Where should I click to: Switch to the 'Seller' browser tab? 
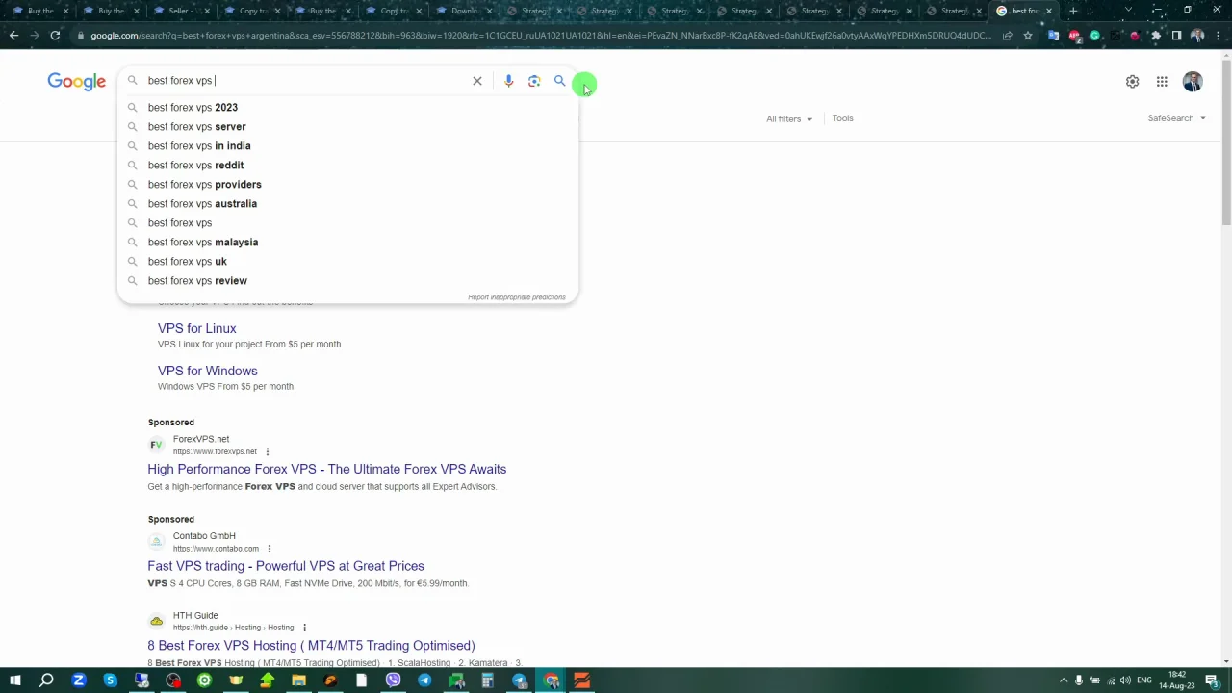pos(180,11)
